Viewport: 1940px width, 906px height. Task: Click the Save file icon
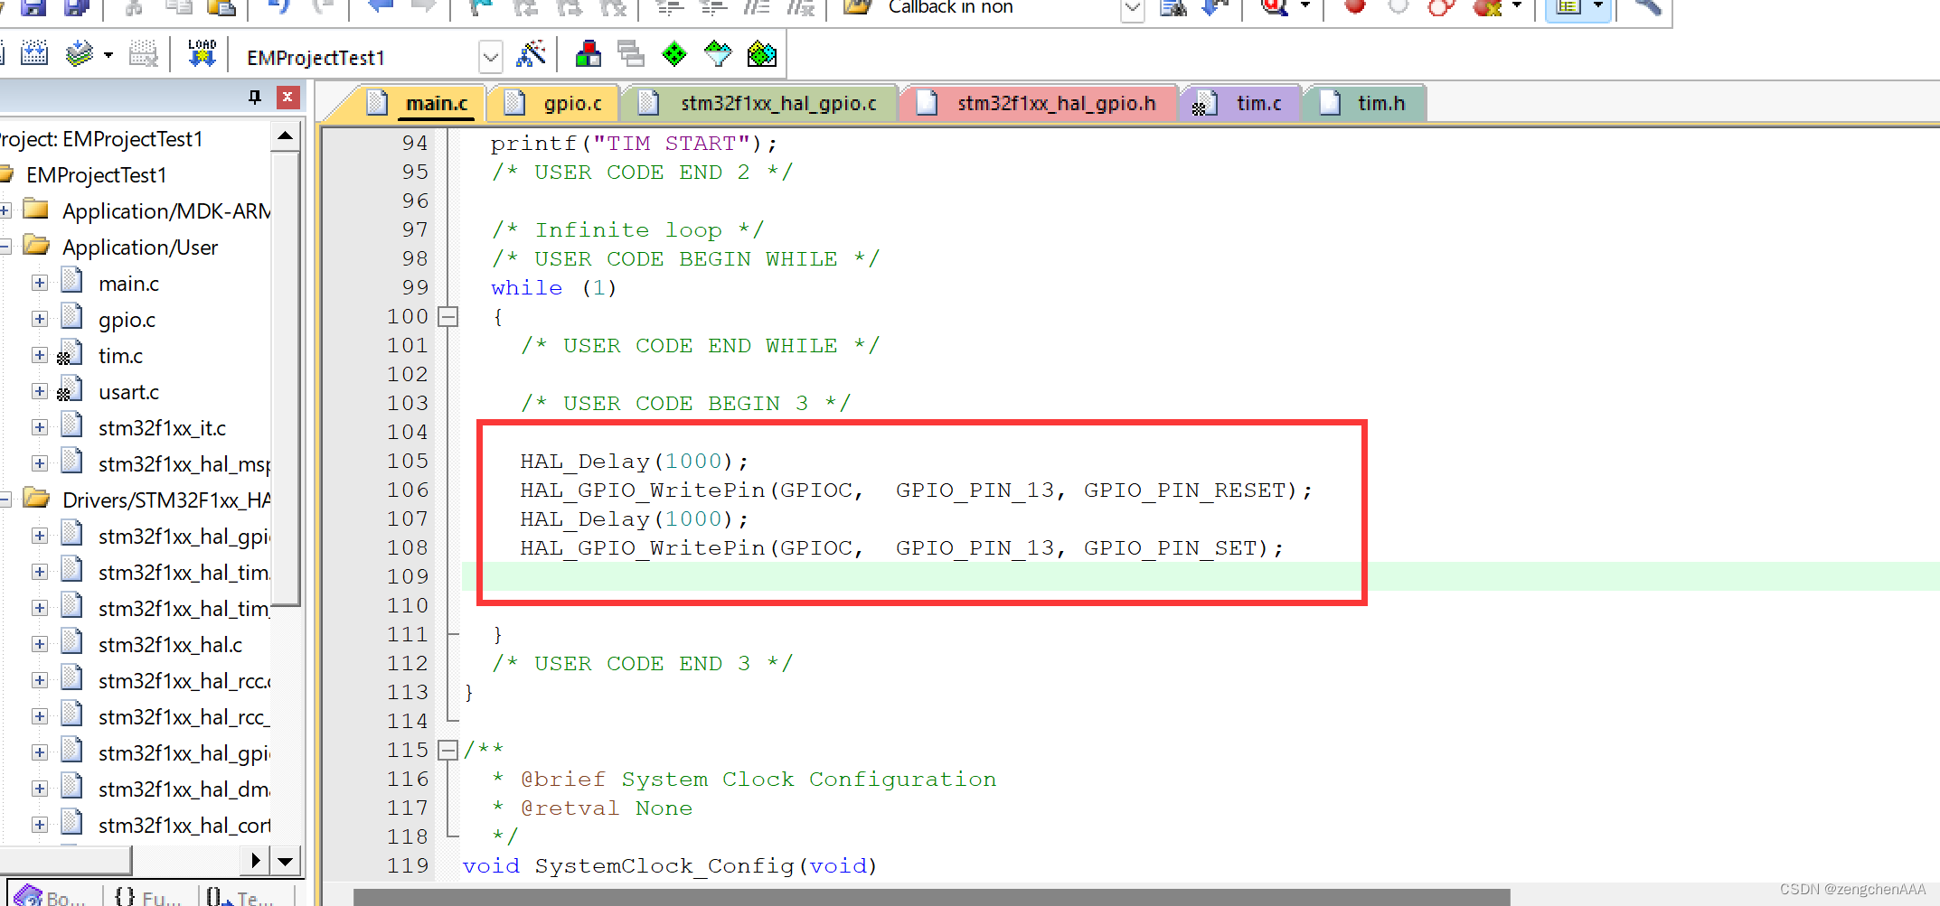33,7
